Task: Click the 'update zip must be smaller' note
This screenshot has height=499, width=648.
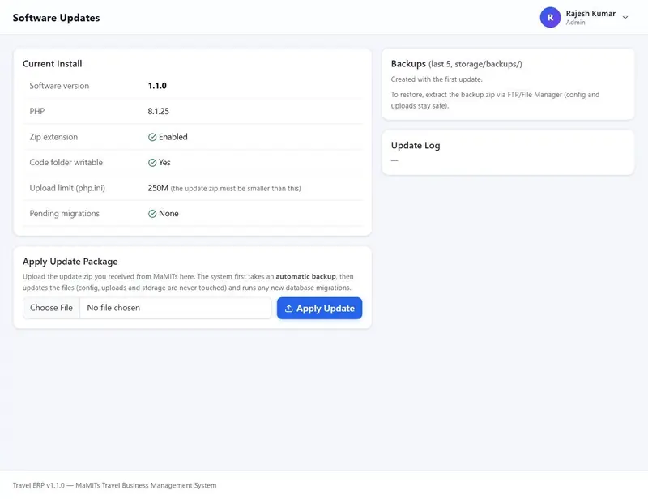Action: [x=236, y=189]
